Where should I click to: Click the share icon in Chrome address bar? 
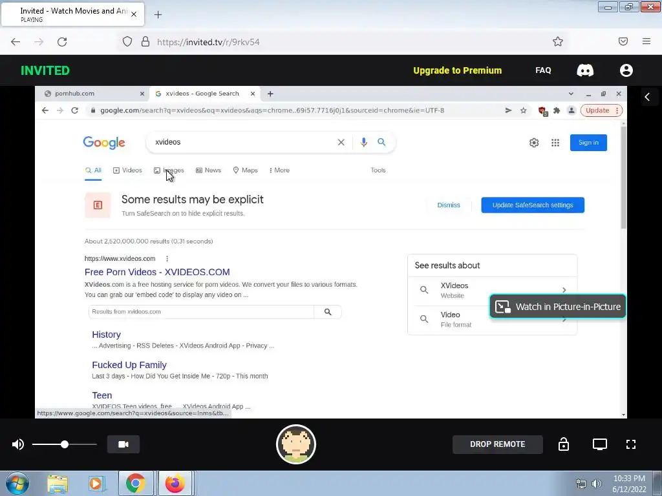click(508, 110)
